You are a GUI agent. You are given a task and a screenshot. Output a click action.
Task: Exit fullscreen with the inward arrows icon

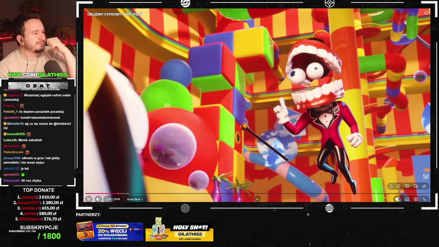pos(425,199)
